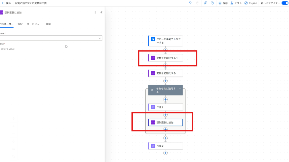Click the redo arrow icon
The width and height of the screenshot is (289, 162).
197,3
